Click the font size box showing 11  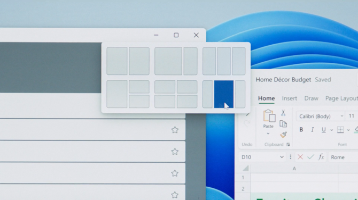pos(352,116)
